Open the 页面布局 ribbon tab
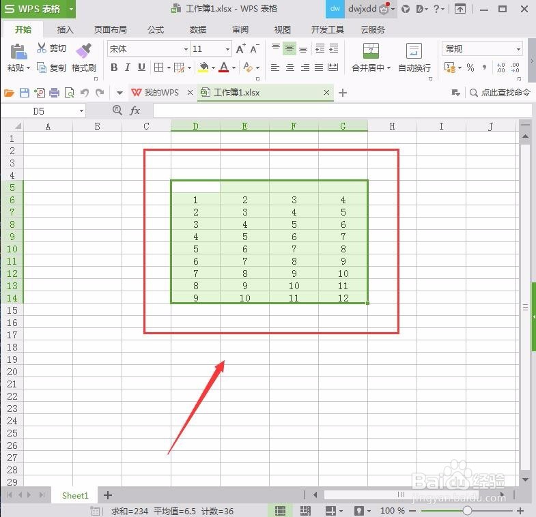 tap(111, 30)
